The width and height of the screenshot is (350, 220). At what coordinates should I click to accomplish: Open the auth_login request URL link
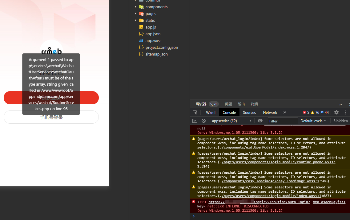point(259,202)
